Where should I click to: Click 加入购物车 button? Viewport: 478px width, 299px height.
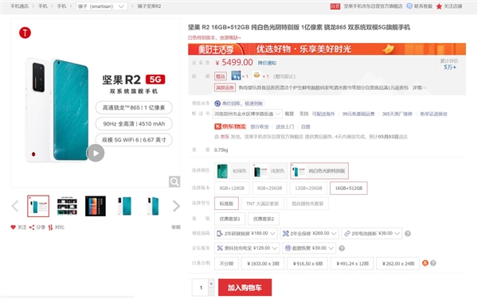click(245, 287)
